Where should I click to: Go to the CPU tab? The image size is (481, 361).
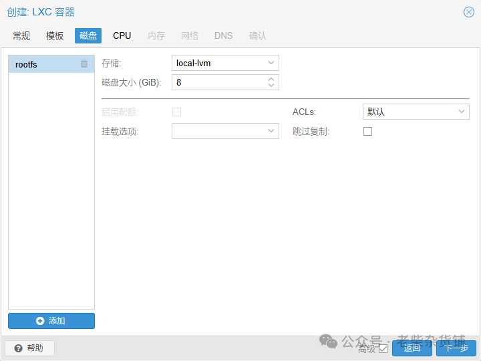pos(122,36)
